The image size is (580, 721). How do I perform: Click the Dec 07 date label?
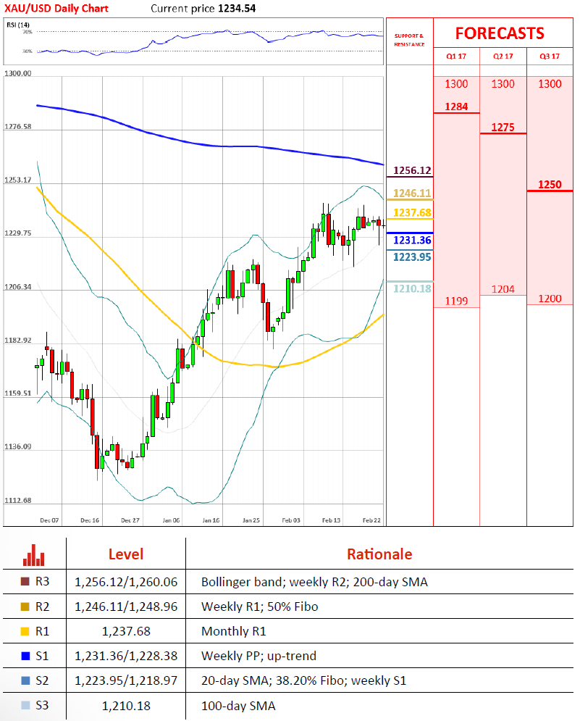[49, 520]
